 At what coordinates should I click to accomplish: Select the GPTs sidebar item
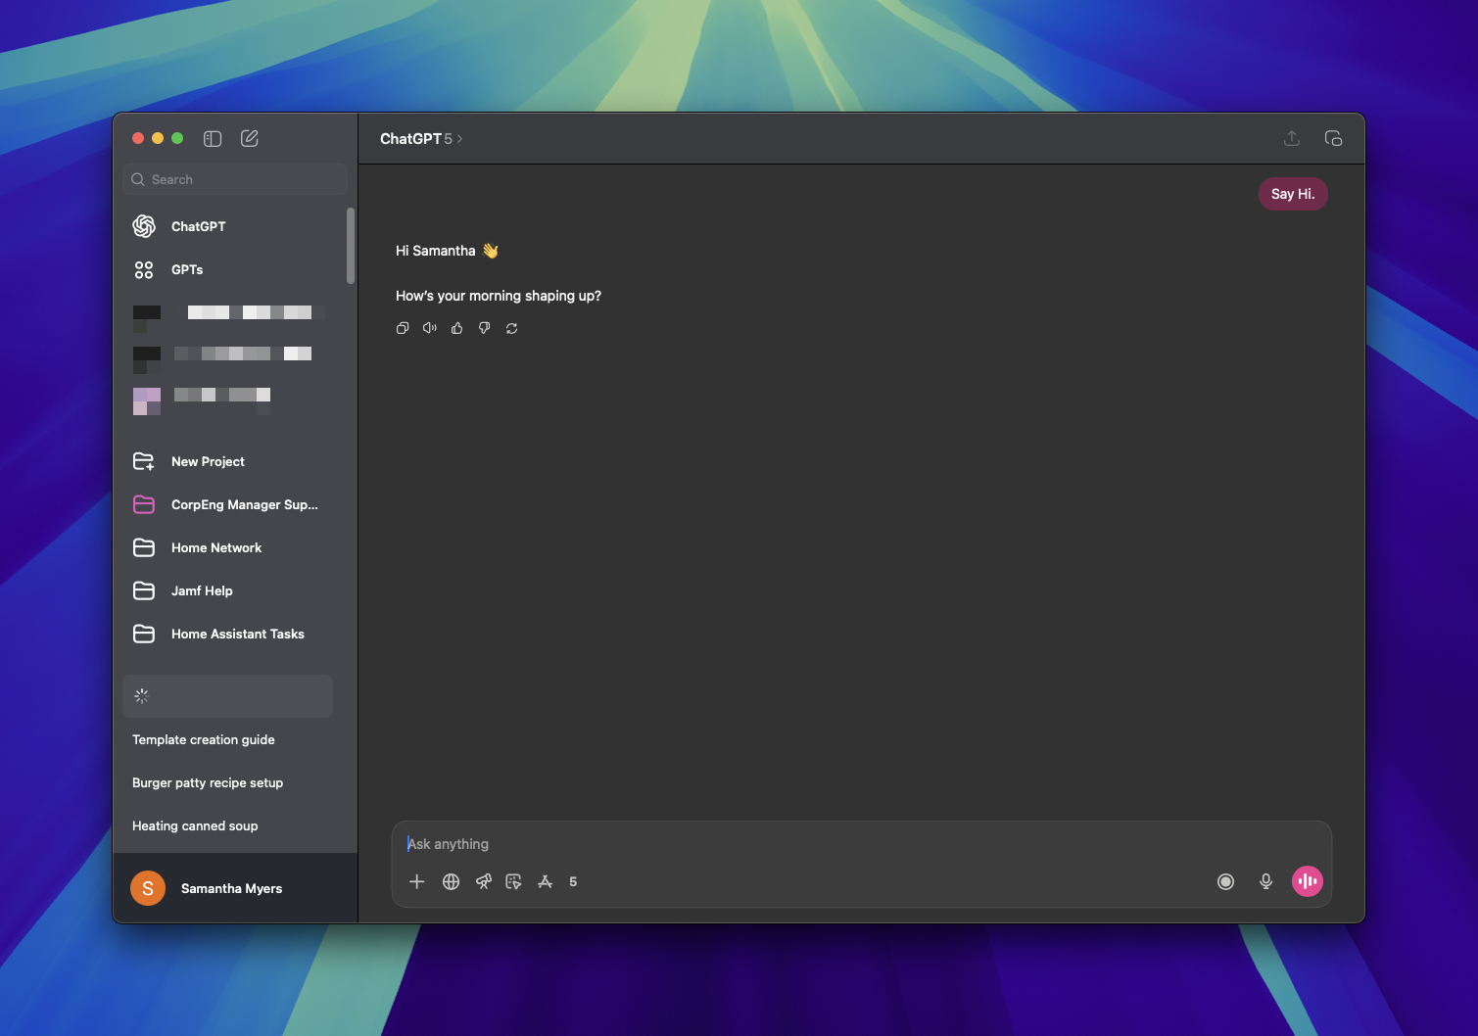(x=187, y=270)
